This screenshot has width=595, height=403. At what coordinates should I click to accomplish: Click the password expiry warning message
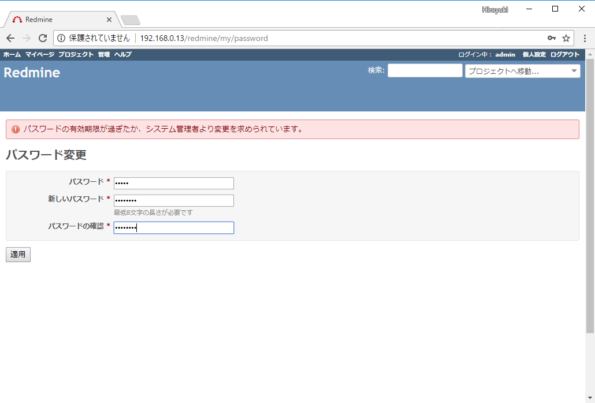(x=163, y=129)
